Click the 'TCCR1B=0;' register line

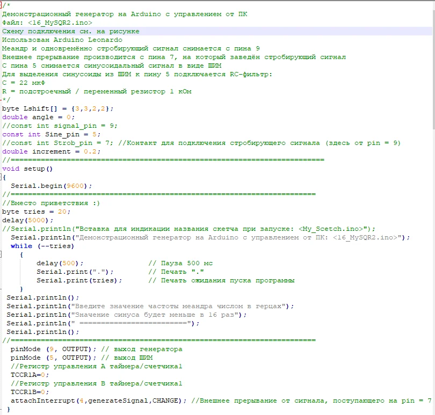pos(30,392)
